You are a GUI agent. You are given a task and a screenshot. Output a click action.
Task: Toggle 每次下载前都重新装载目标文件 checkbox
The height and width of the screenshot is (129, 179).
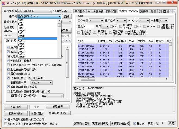(x=5, y=119)
